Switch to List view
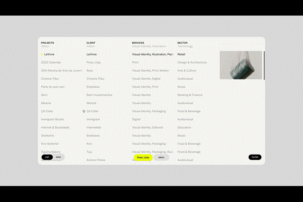 point(47,157)
